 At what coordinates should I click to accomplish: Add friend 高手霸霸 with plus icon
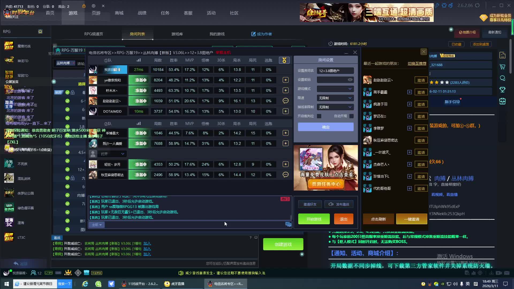click(409, 92)
